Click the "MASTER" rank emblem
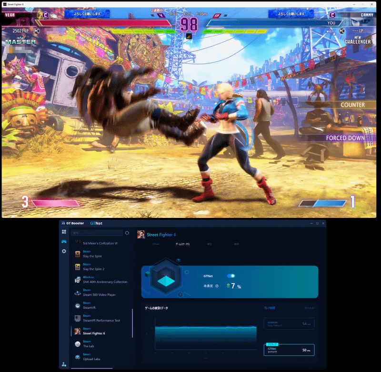Screen dimensions: 381x372 point(20,41)
